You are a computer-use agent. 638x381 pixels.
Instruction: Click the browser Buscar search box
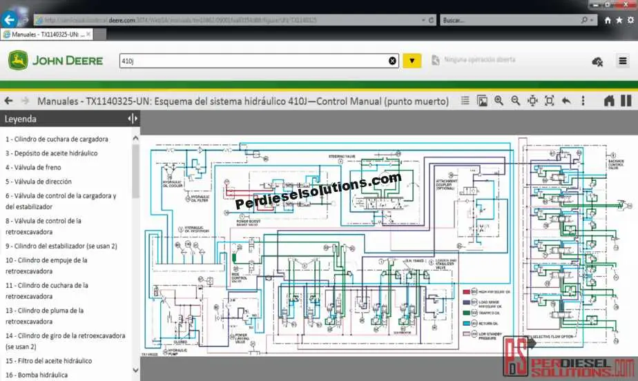tap(511, 20)
